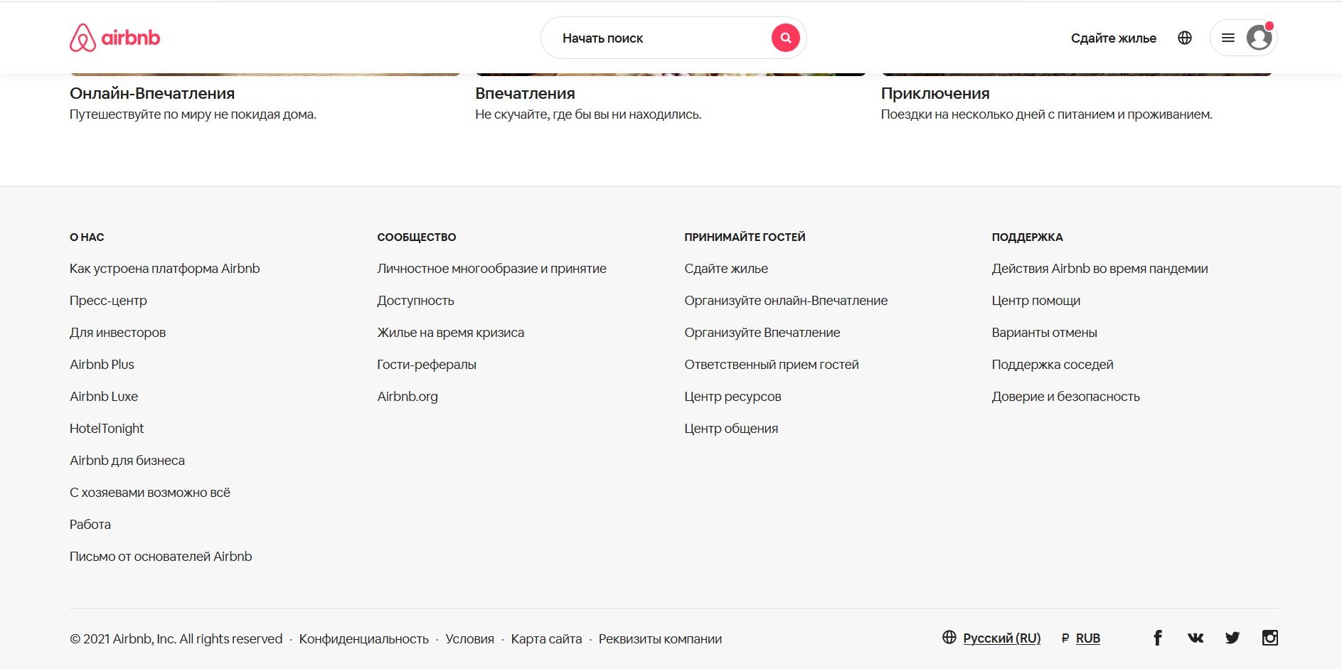Viewport: 1342px width, 669px height.
Task: Open Организуйте онлайн-Впечатление link
Action: point(786,301)
